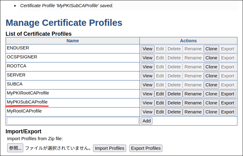View the SUBCA profile
The height and width of the screenshot is (156, 243).
point(147,85)
